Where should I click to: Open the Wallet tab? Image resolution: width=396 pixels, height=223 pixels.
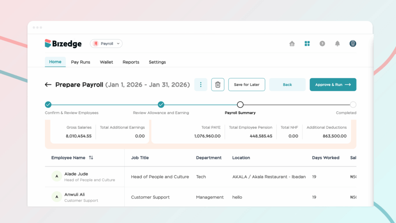pos(106,62)
